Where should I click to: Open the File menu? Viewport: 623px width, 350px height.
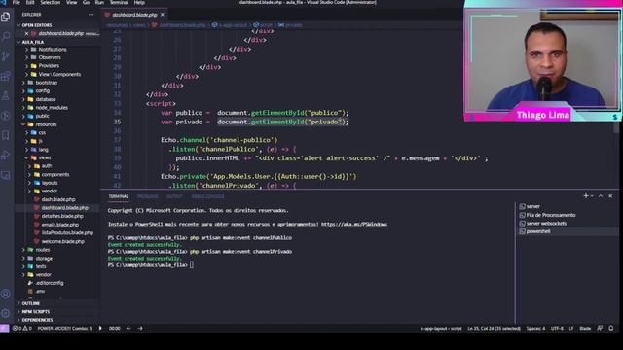[17, 2]
